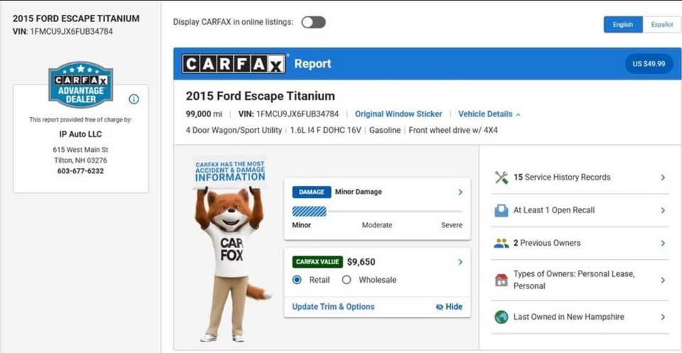
Task: Click the globe Last Owned icon
Action: 501,317
